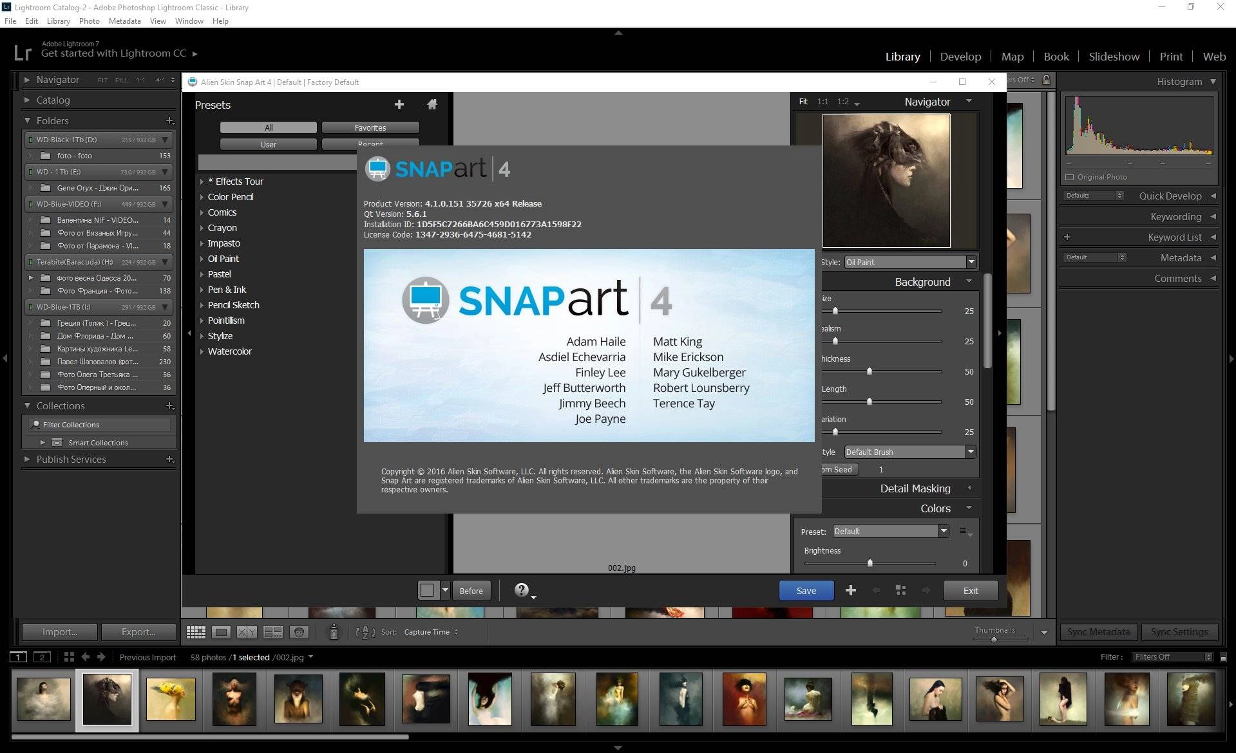Switch to the Print module
Image resolution: width=1236 pixels, height=753 pixels.
tap(1171, 56)
